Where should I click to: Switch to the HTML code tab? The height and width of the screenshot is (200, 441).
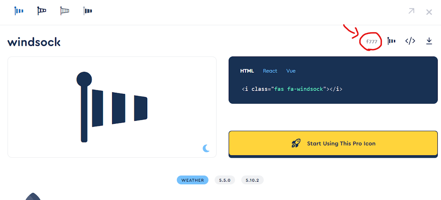247,71
